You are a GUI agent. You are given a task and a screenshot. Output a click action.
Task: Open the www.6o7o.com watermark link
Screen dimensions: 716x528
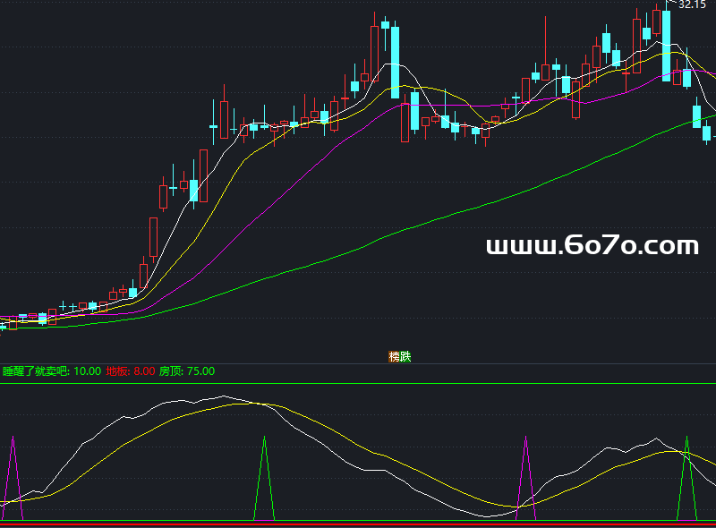(592, 245)
